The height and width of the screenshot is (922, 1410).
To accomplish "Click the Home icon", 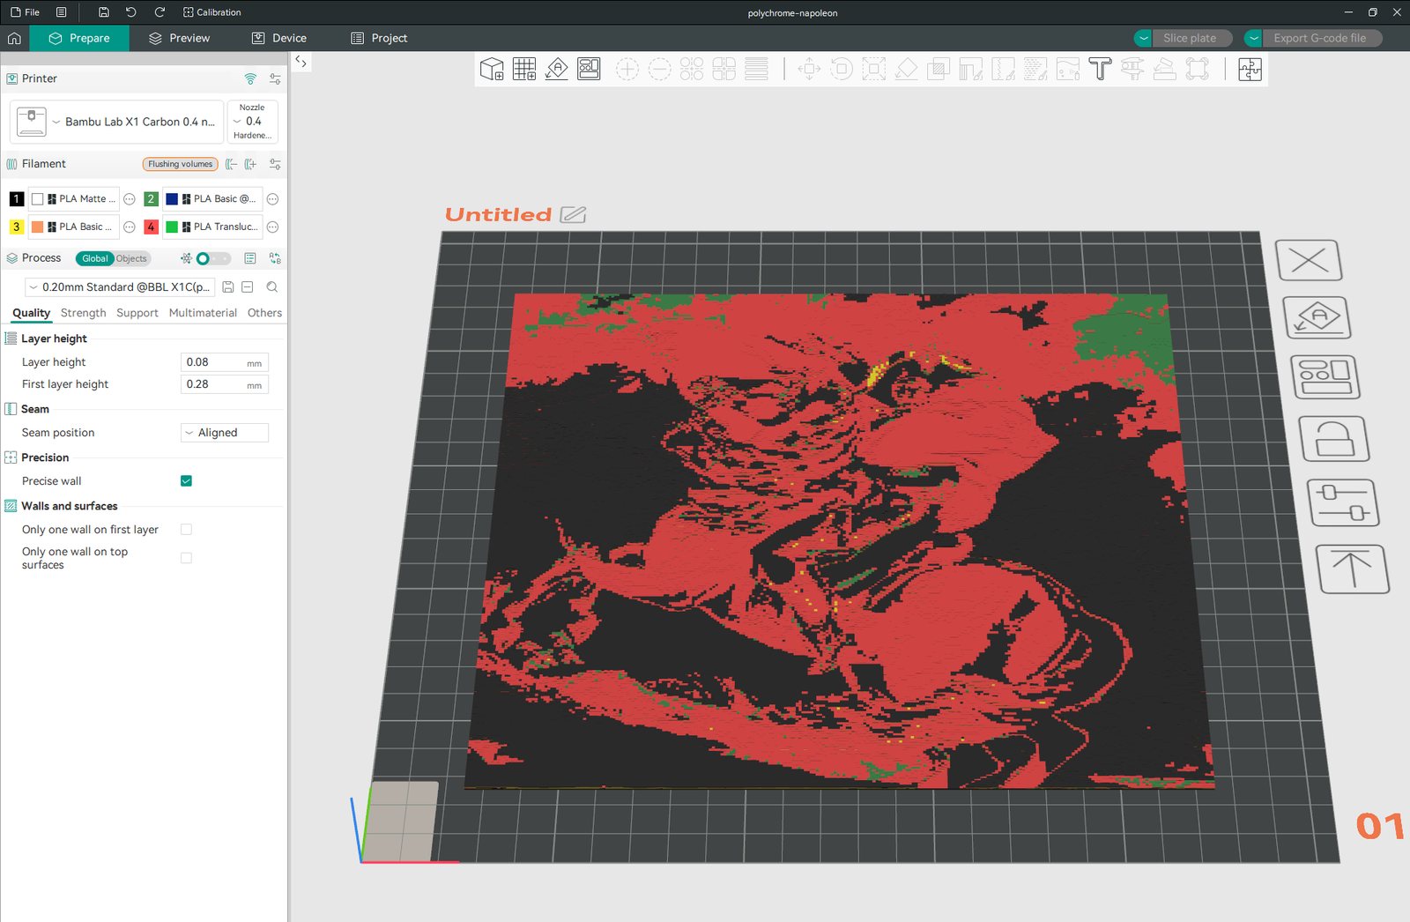I will tap(14, 38).
